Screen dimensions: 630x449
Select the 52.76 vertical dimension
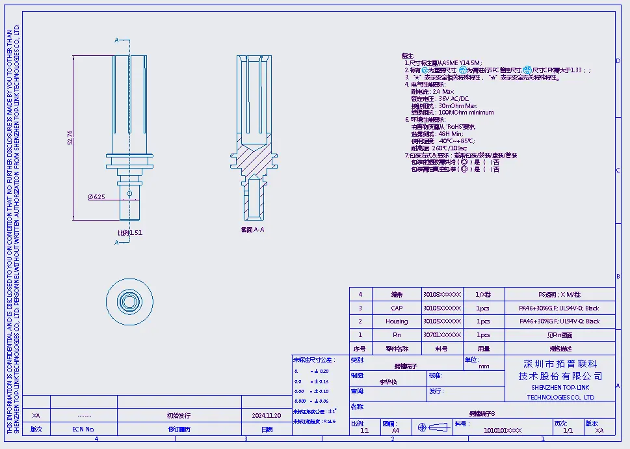tap(71, 137)
